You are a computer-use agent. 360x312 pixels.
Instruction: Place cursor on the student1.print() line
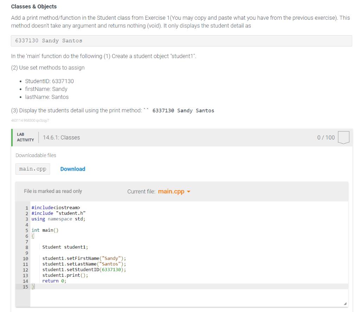pos(65,275)
